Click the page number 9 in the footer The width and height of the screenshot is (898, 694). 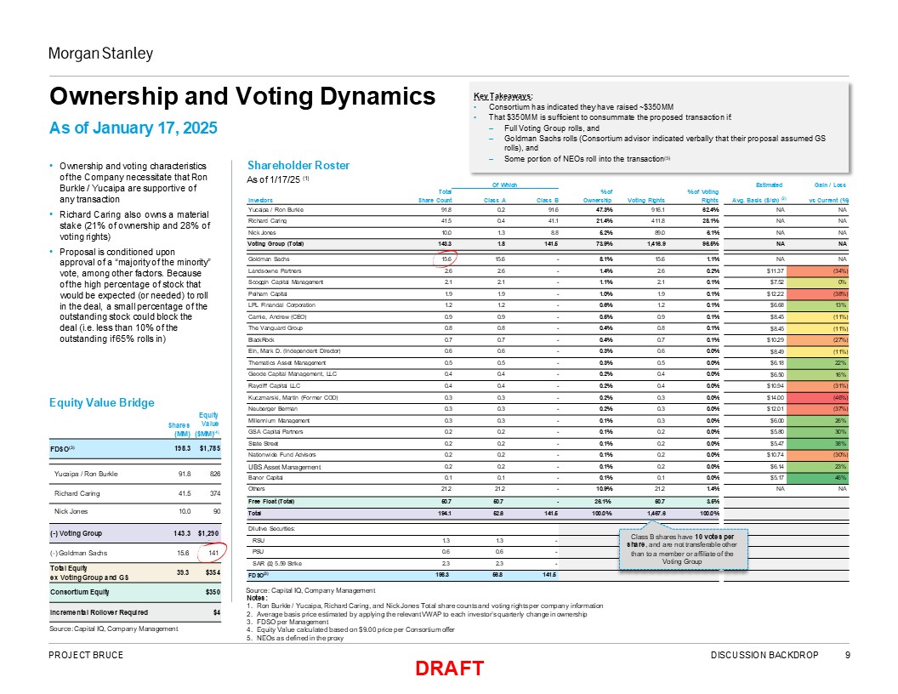pos(848,655)
